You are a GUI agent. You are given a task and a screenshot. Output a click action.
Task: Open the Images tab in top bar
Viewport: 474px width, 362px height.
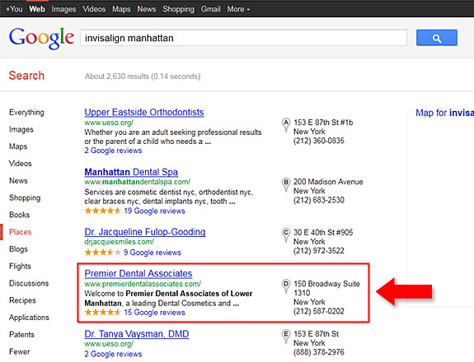[x=63, y=9]
